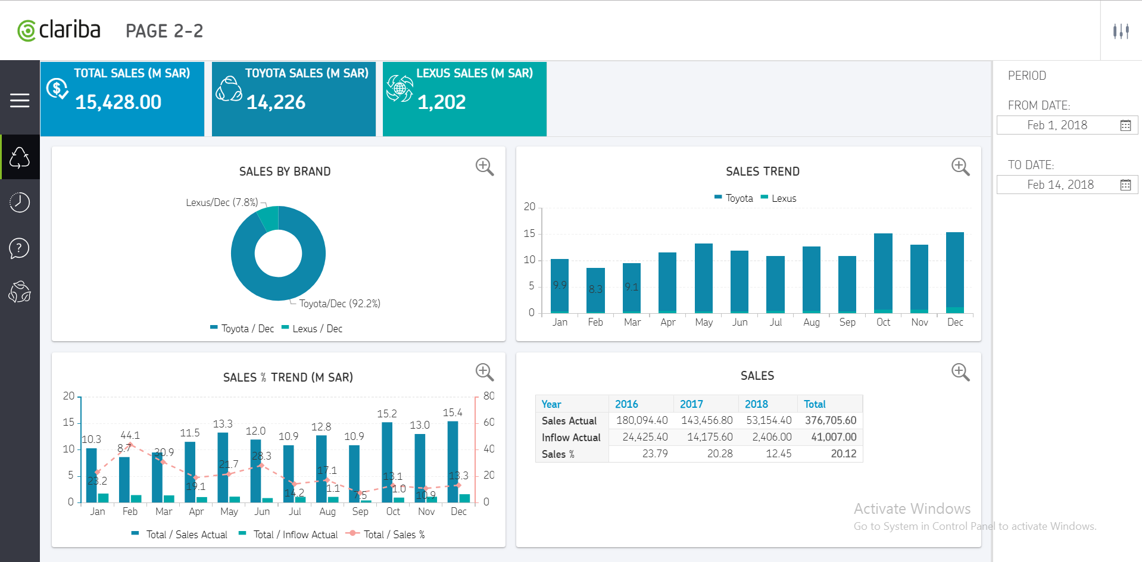Viewport: 1142px width, 562px height.
Task: Select the recycle arrows sidebar icon
Action: [x=20, y=157]
